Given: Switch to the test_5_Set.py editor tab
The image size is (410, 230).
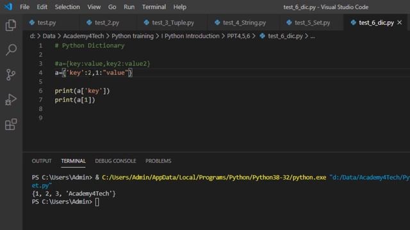Looking at the screenshot, I should pos(312,23).
